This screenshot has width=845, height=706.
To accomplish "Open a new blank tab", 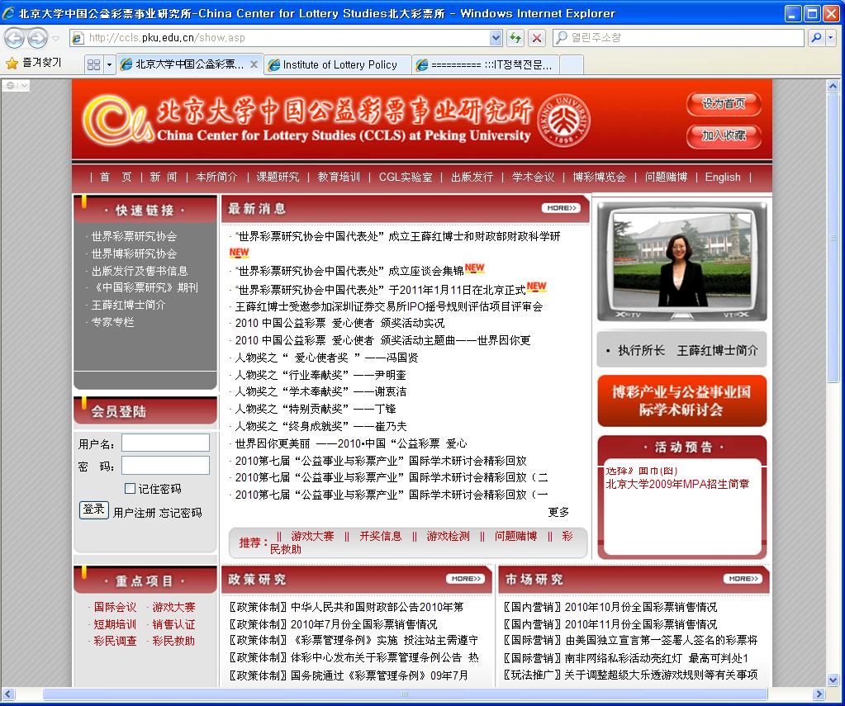I will 572,64.
